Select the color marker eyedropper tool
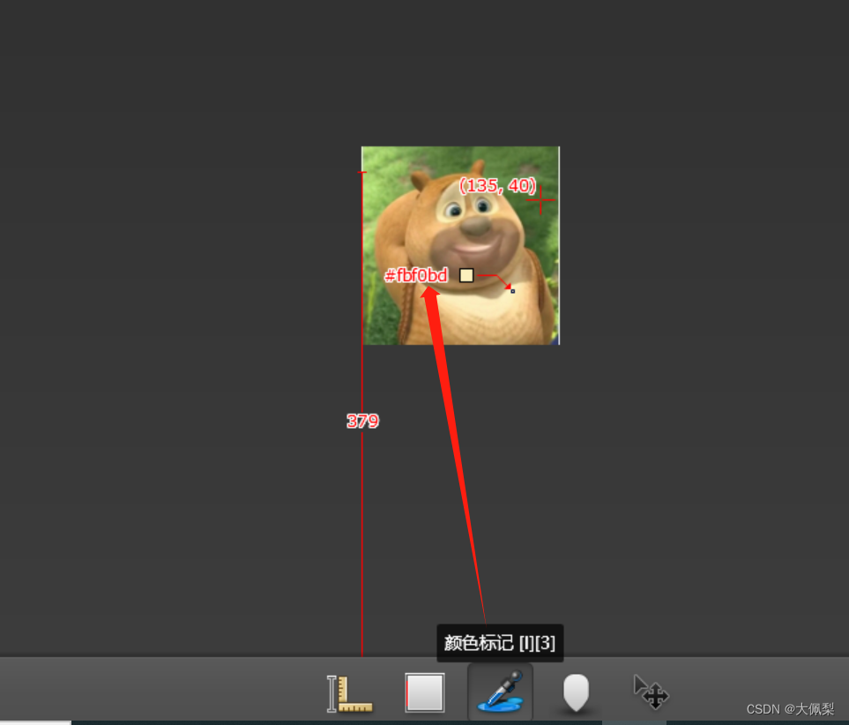 [x=500, y=691]
